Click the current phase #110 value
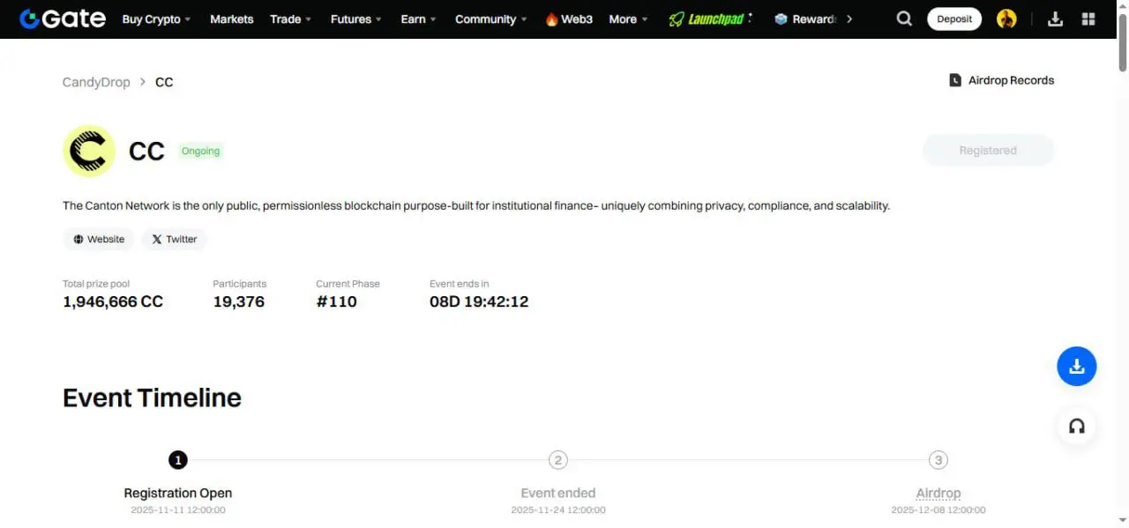The width and height of the screenshot is (1129, 528). 336,301
